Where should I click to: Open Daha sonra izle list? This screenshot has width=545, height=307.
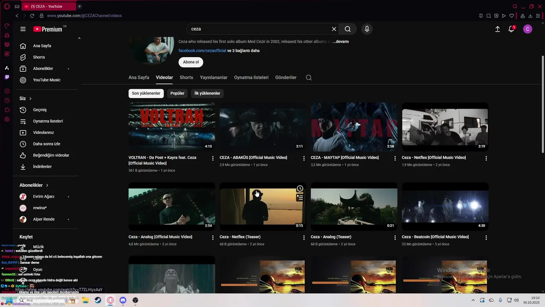pos(47,144)
